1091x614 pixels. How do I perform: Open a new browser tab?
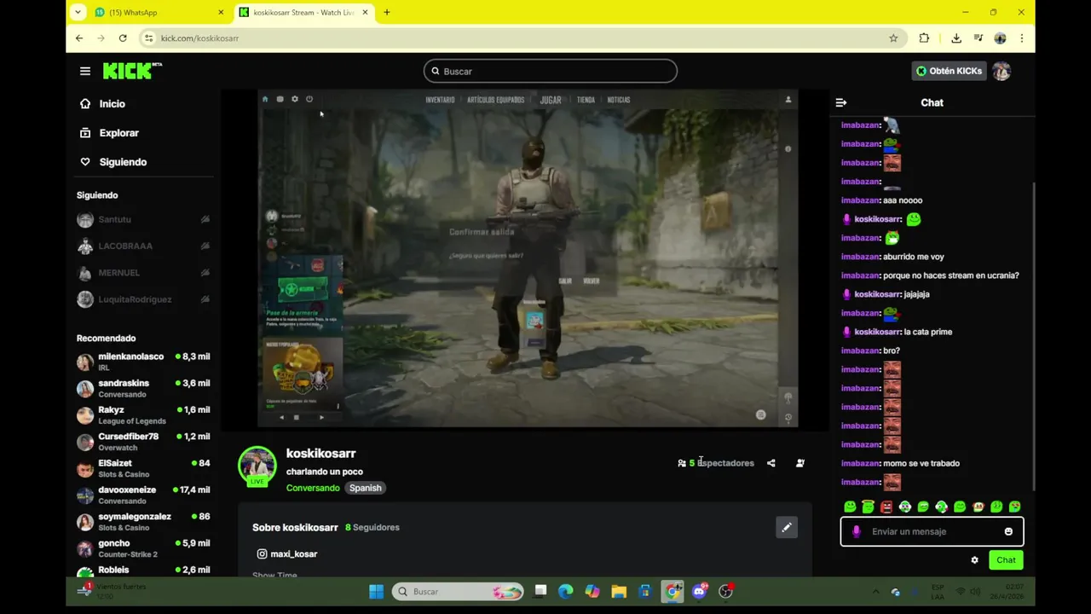pos(387,13)
